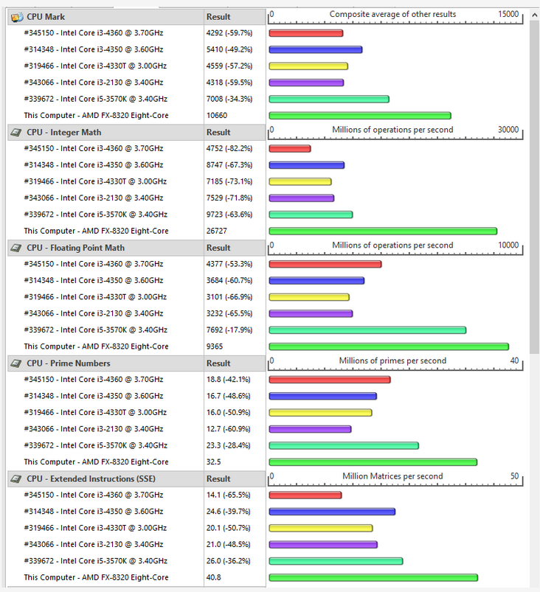Click green This Computer bar in Integer Math chart
Screen dimensions: 540x592
[383, 231]
